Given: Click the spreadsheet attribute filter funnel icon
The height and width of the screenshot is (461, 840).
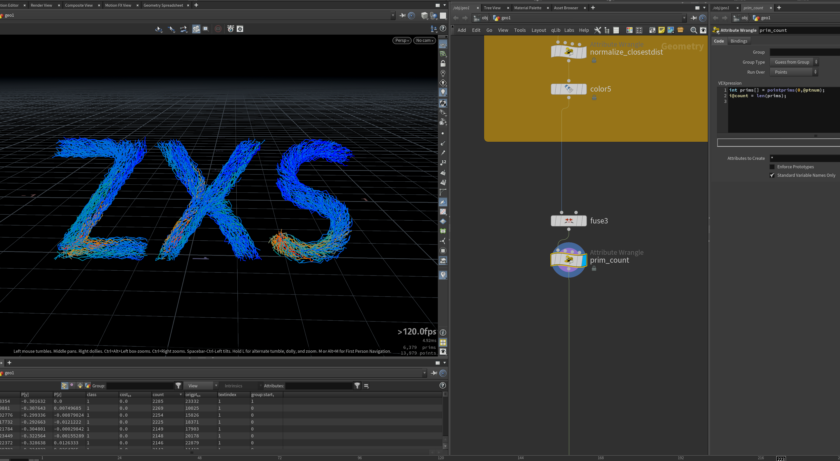Looking at the screenshot, I should point(358,386).
